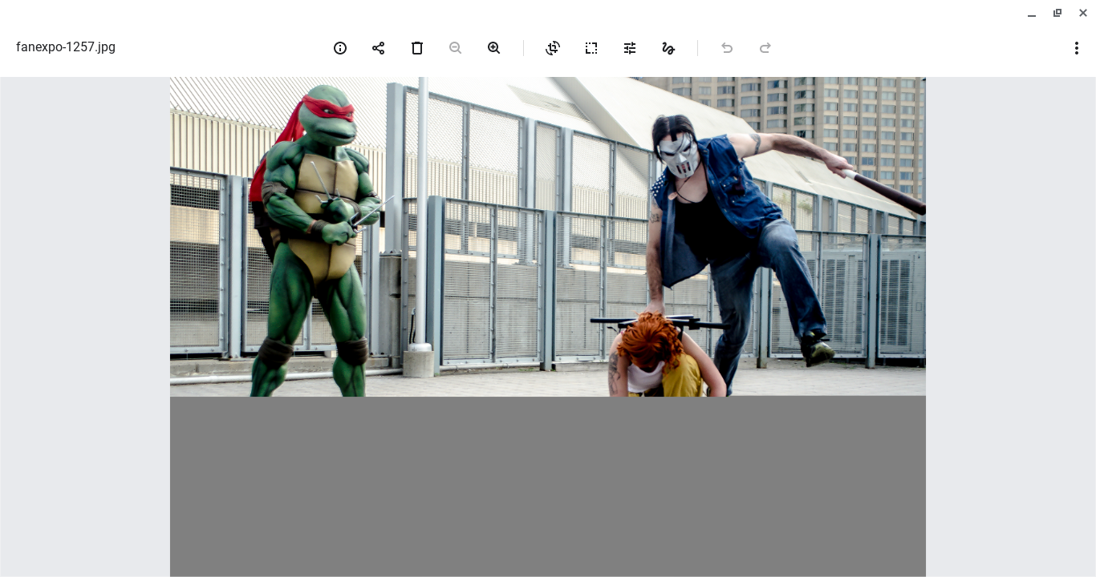Close the Gallery app
1096x577 pixels.
click(1083, 13)
